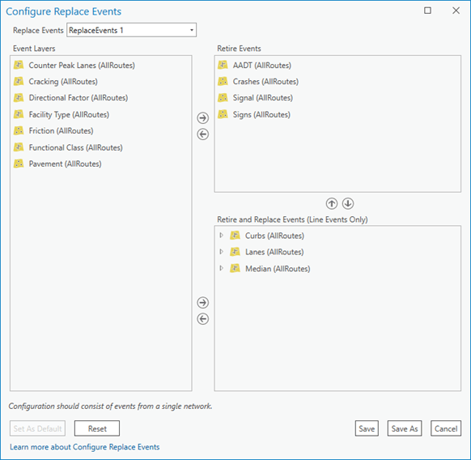Viewport: 471px width, 460px height.
Task: Click the move up arrow icon
Action: (332, 203)
